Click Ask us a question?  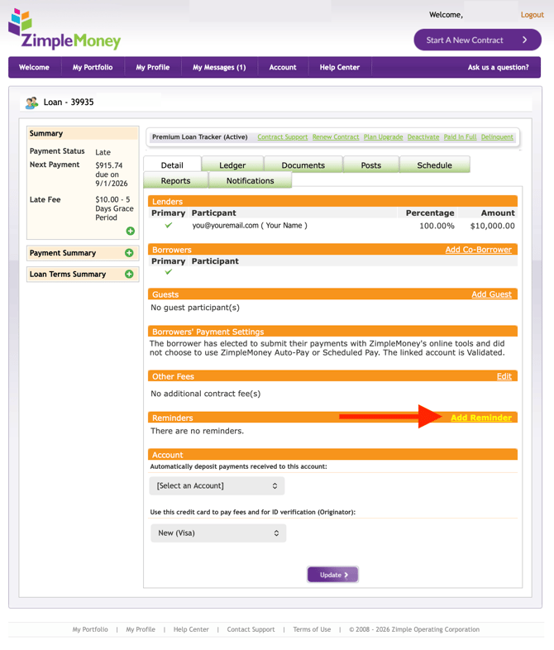pyautogui.click(x=498, y=67)
